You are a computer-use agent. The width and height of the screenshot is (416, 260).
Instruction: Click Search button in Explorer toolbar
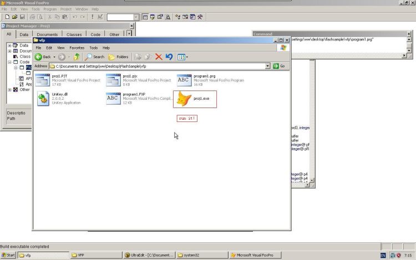(94, 57)
